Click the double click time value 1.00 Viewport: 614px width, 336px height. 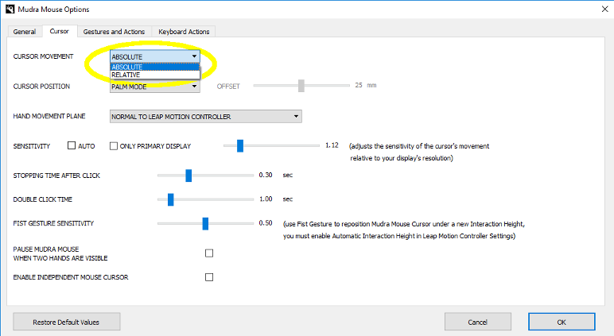coord(266,199)
